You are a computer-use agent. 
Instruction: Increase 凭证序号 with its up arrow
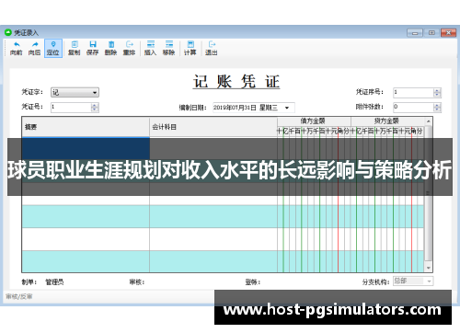click(437, 90)
